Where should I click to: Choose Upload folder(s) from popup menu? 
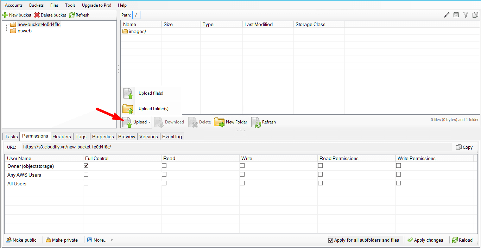(x=151, y=109)
